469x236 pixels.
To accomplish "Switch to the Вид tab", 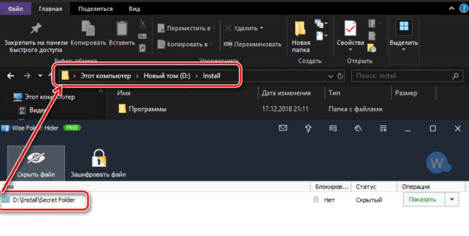I will coord(134,9).
